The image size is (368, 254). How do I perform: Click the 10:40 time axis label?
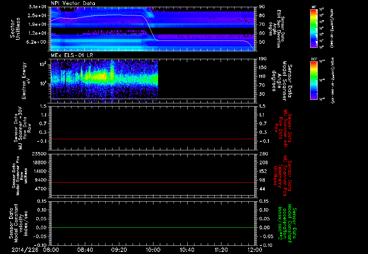click(187, 250)
